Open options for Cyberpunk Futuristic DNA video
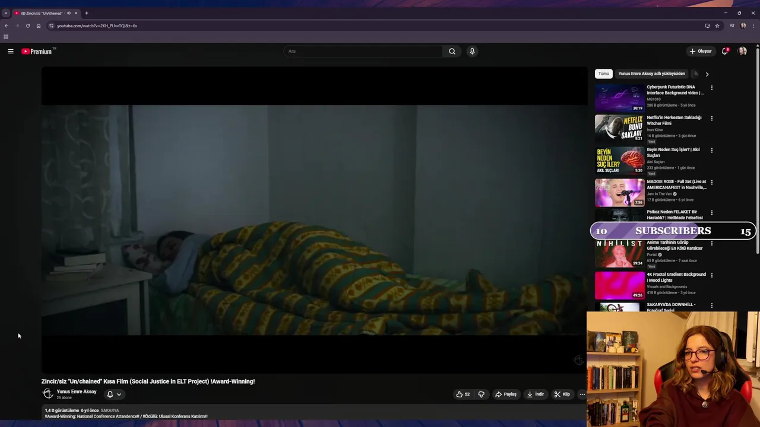Screen dimensions: 760x427 [712, 88]
